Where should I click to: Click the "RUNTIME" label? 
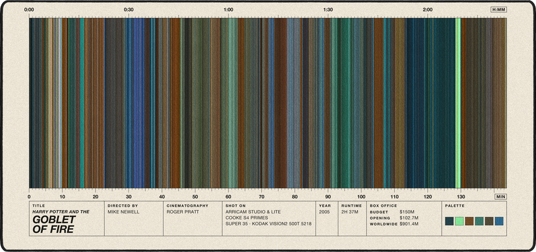(x=351, y=206)
